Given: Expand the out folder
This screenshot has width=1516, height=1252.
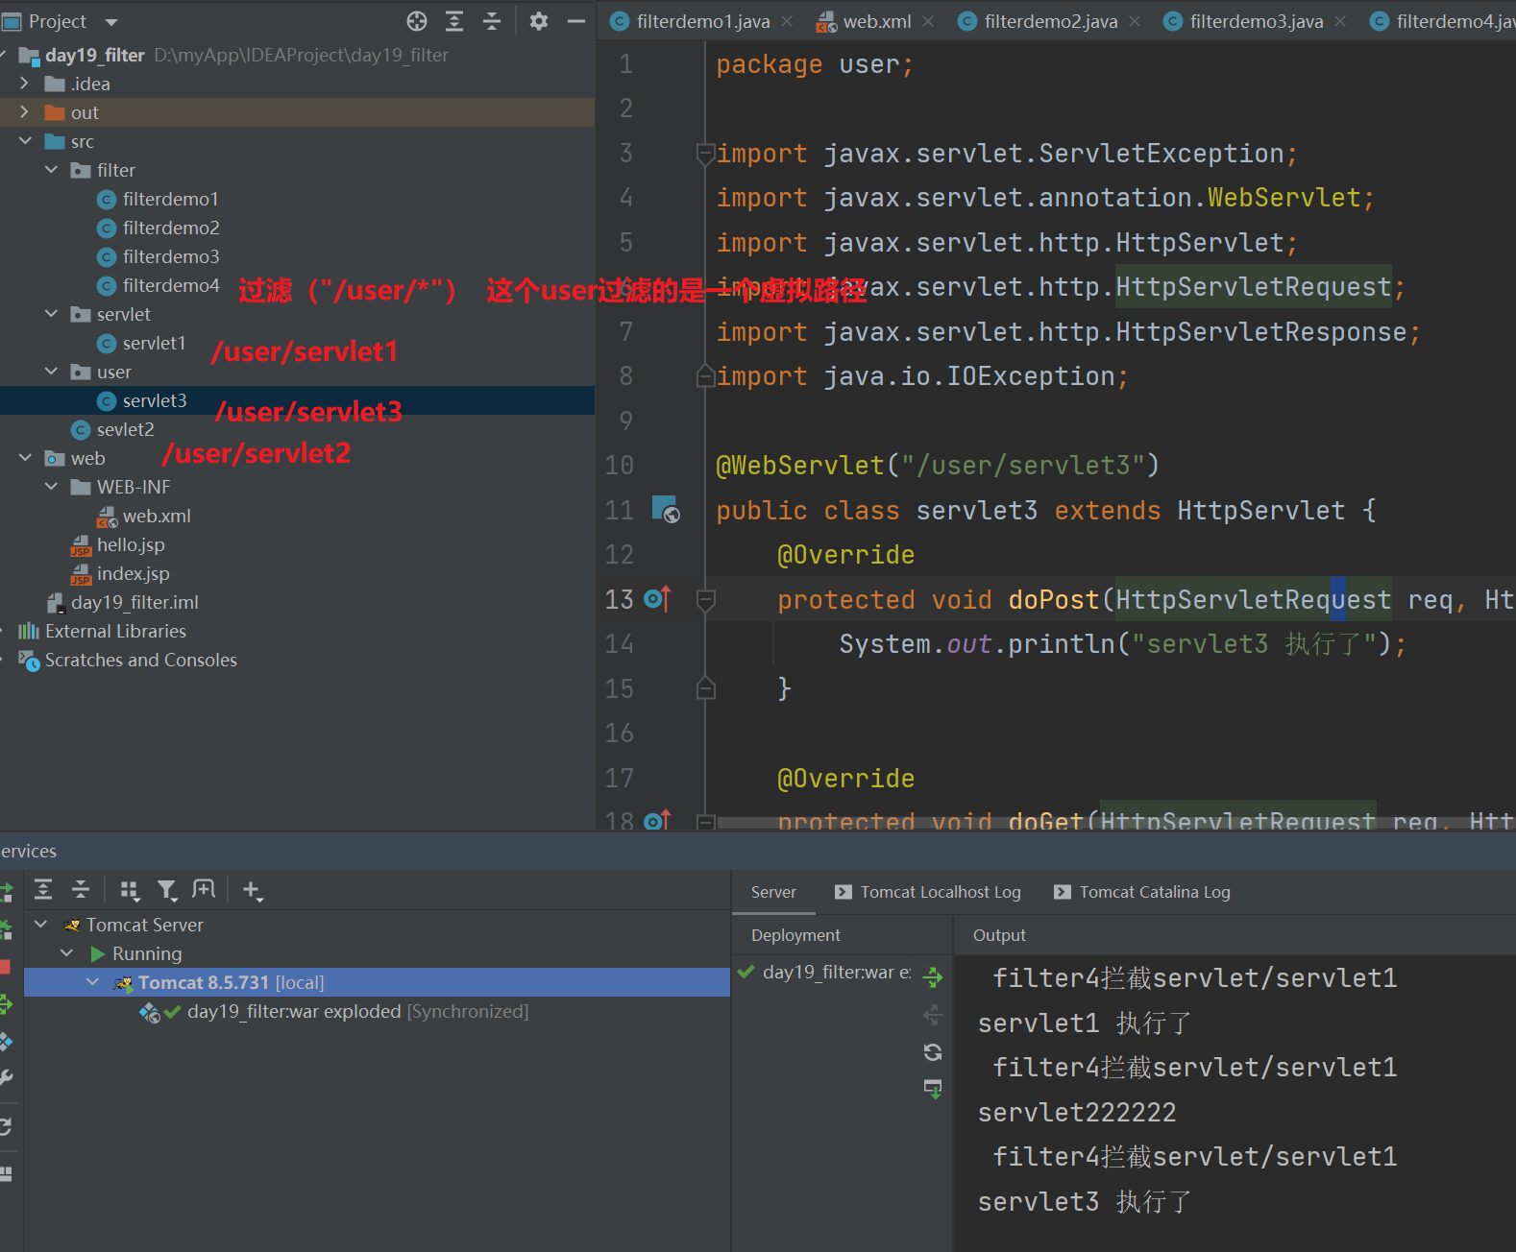Looking at the screenshot, I should [25, 112].
